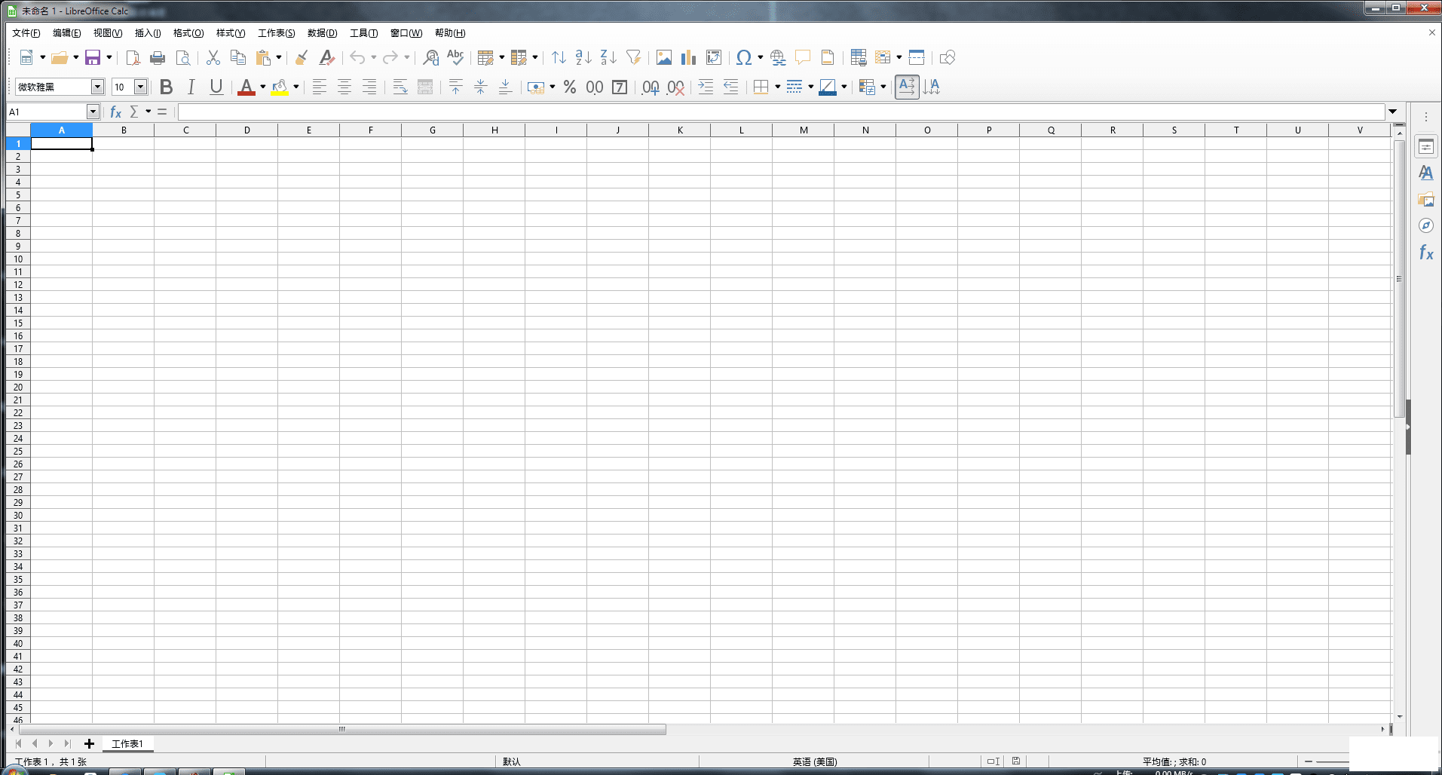Select row 10 header
This screenshot has height=775, width=1442.
click(18, 259)
